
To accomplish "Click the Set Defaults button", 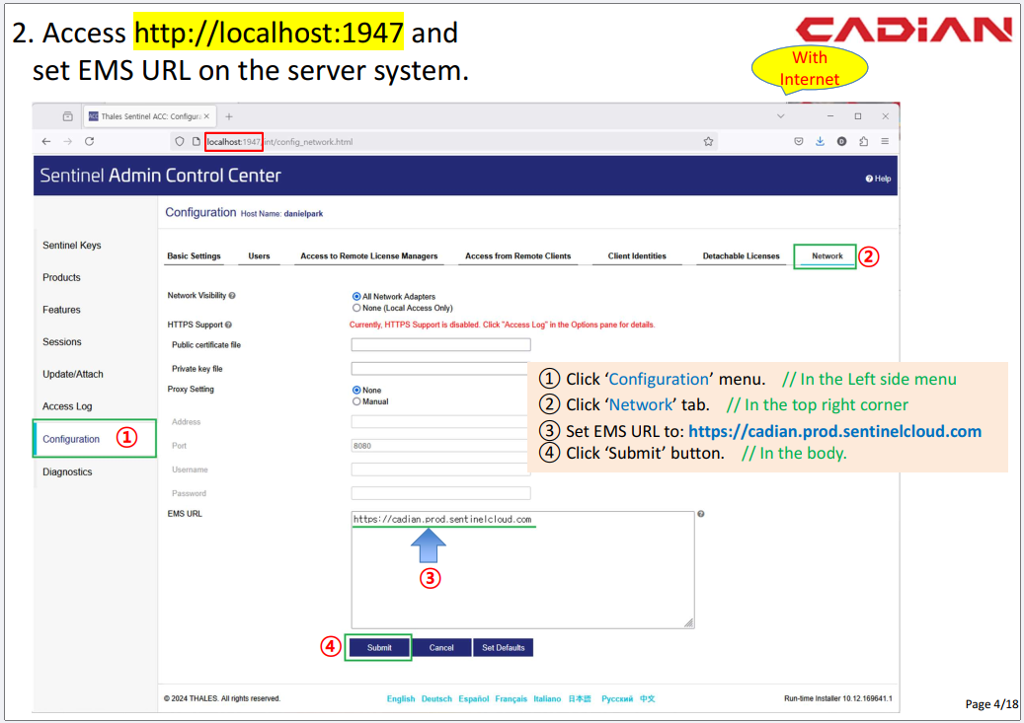I will click(503, 648).
